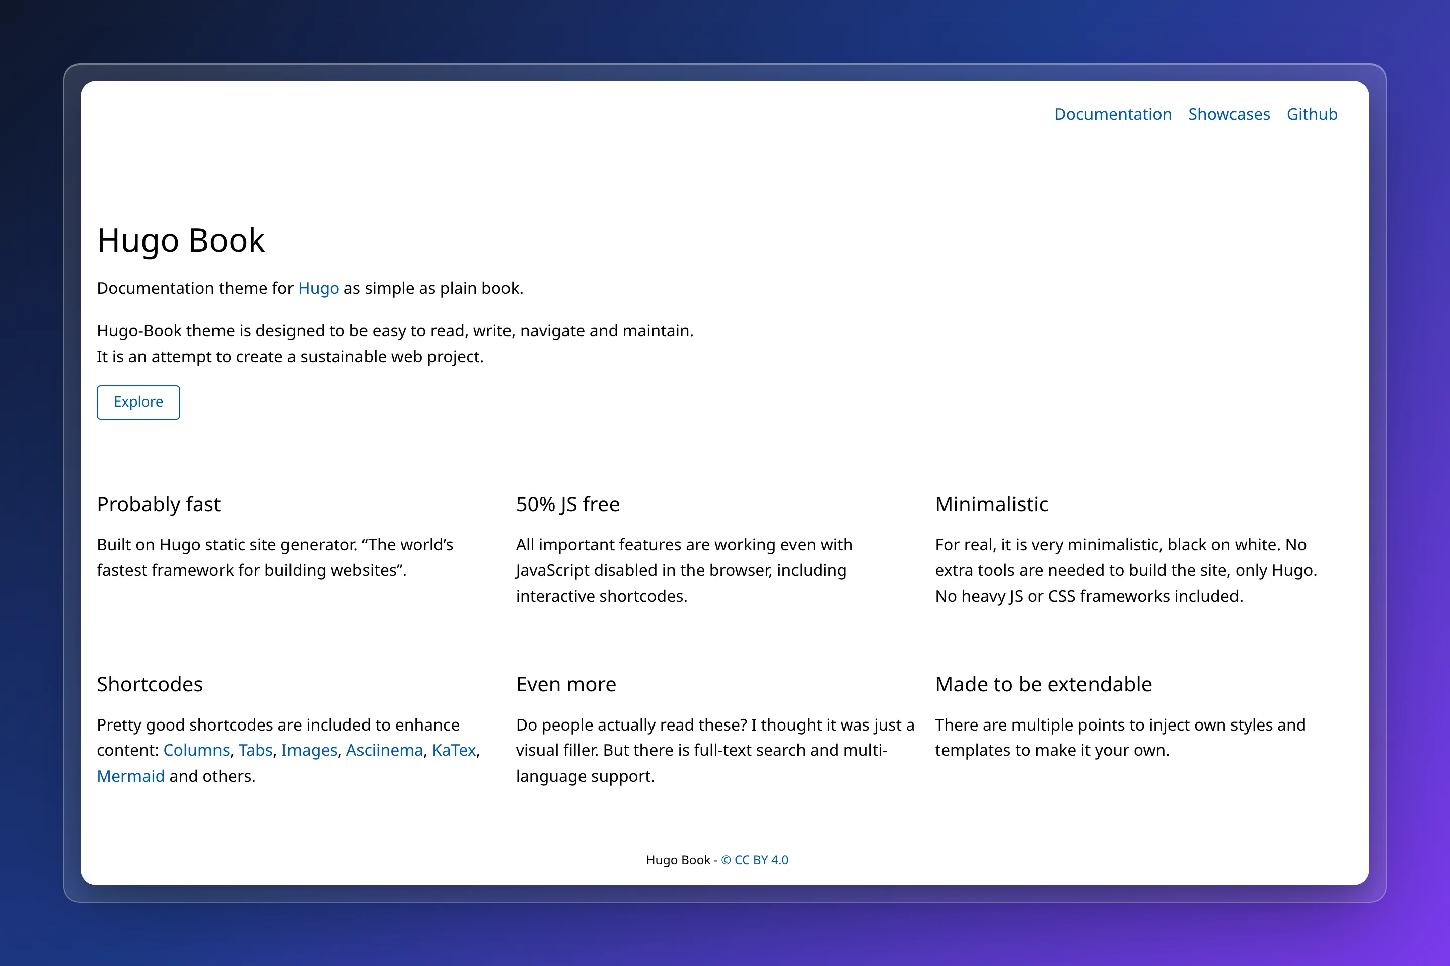Open the Tabs shortcode link
This screenshot has height=966, width=1450.
pos(255,750)
